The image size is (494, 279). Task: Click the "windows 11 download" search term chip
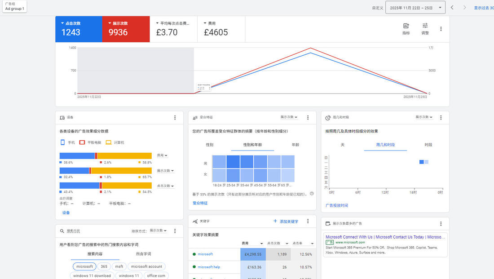[92, 275]
